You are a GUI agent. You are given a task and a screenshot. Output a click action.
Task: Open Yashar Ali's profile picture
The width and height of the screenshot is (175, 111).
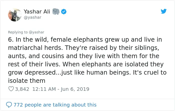point(15,15)
